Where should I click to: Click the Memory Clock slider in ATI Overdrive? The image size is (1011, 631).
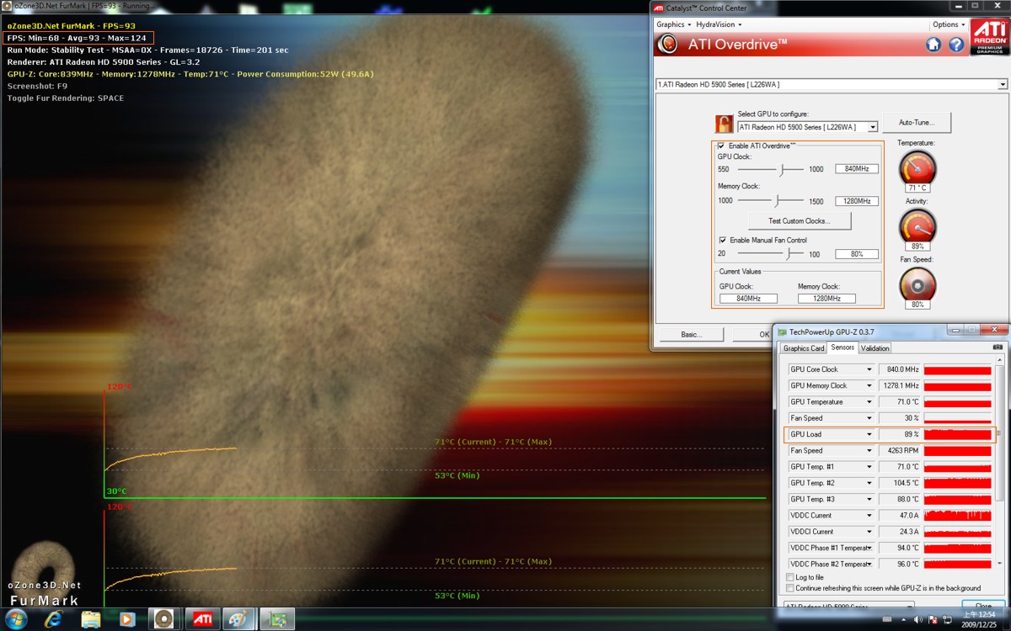pyautogui.click(x=770, y=201)
